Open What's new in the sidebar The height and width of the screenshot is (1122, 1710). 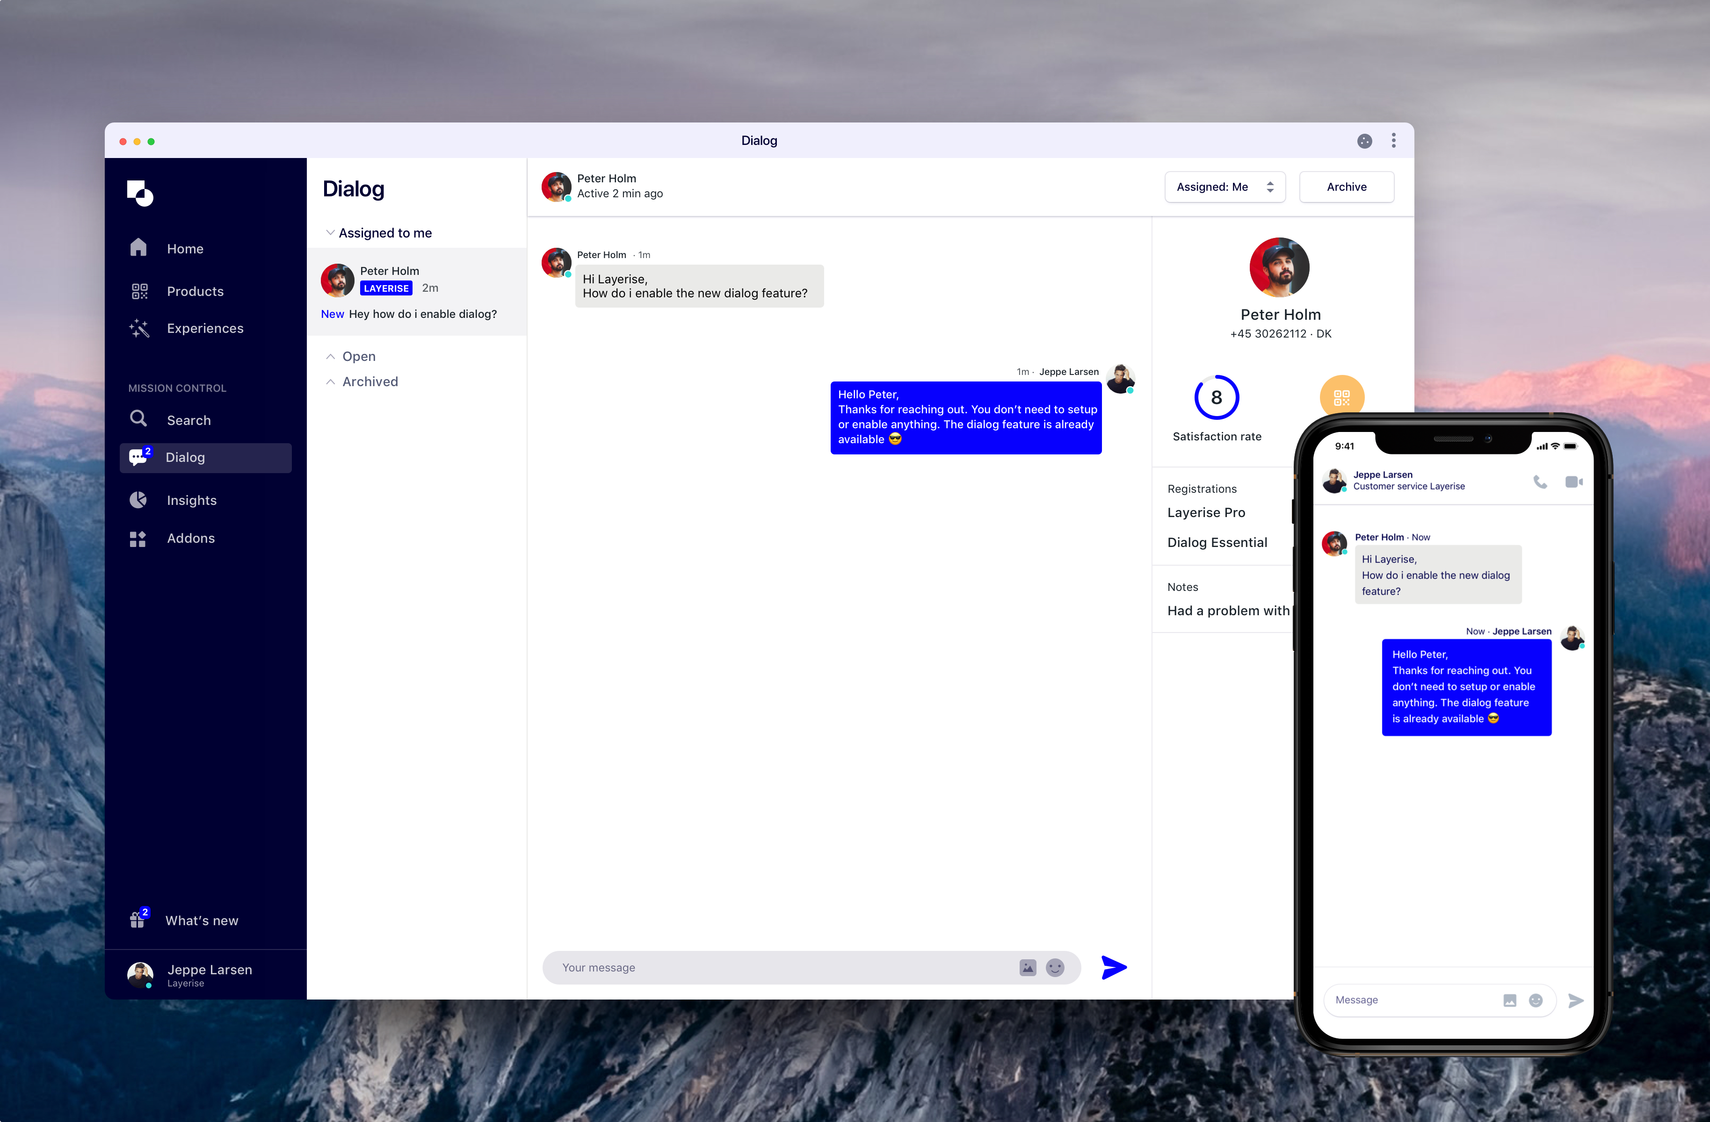[201, 920]
